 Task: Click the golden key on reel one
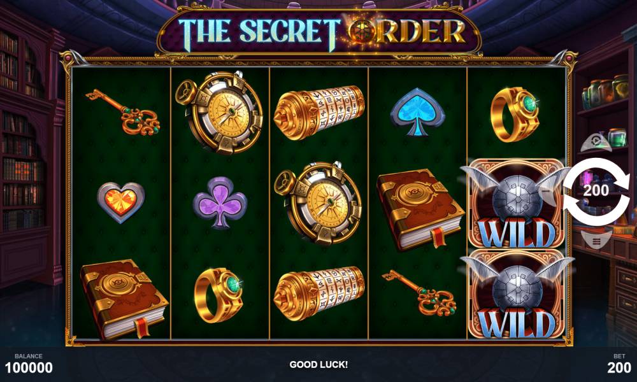coord(123,113)
